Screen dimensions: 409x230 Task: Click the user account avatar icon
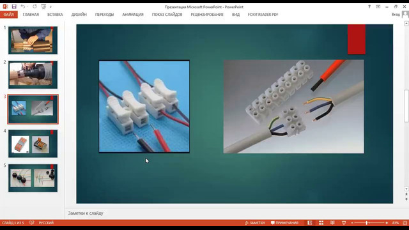point(405,15)
